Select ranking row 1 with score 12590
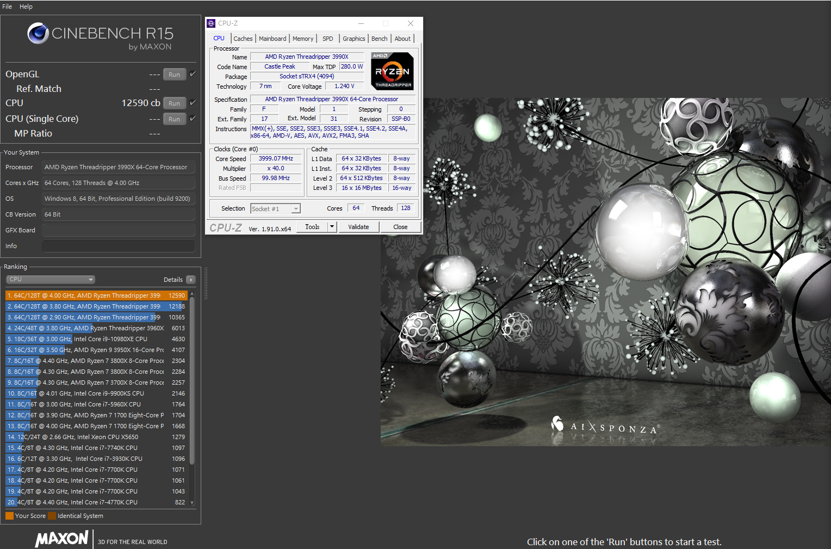The height and width of the screenshot is (549, 831). [x=96, y=295]
